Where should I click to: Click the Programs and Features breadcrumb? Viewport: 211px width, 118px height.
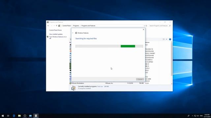point(88,26)
